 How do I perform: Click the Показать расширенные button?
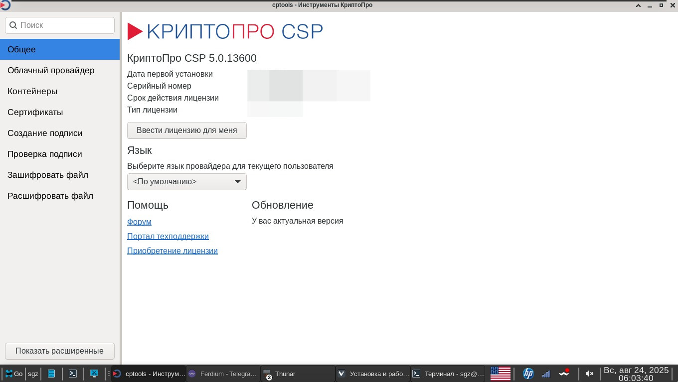[x=60, y=351]
